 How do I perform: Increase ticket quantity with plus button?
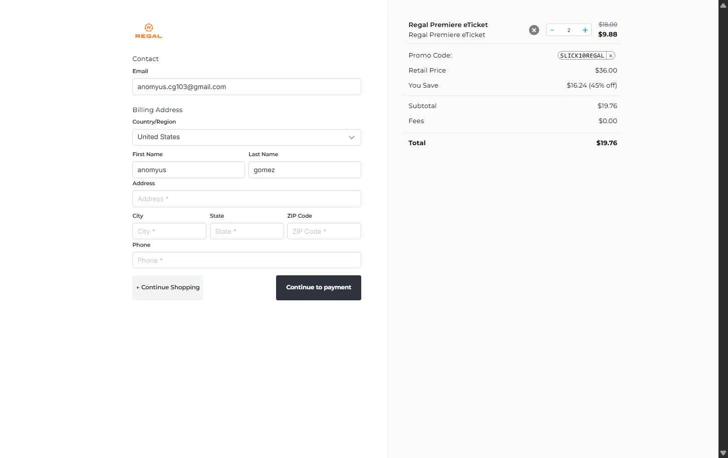click(x=585, y=30)
